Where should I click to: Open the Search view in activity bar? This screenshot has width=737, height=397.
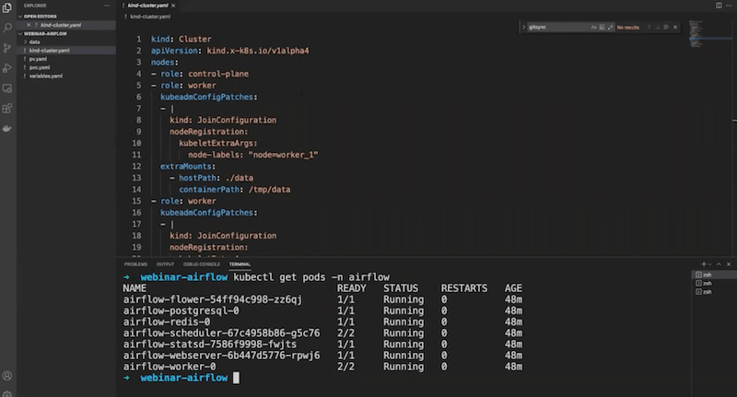point(7,28)
